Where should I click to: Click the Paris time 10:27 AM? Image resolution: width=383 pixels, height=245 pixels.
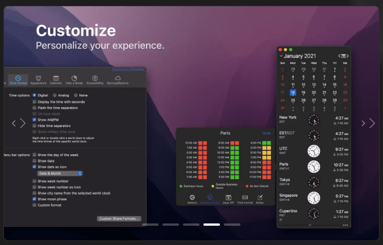coord(341,165)
